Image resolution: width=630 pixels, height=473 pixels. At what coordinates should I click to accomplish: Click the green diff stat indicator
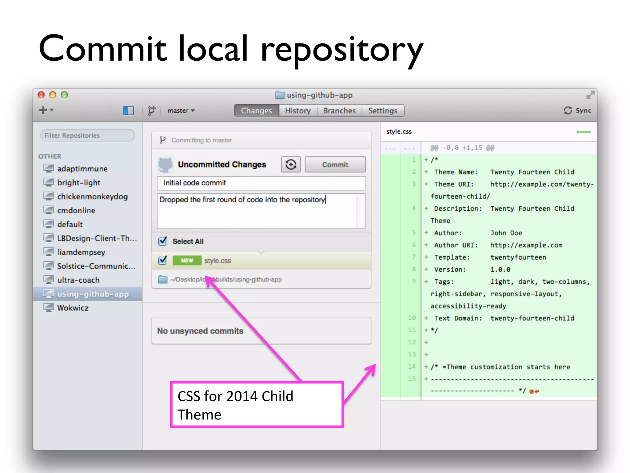pyautogui.click(x=584, y=132)
